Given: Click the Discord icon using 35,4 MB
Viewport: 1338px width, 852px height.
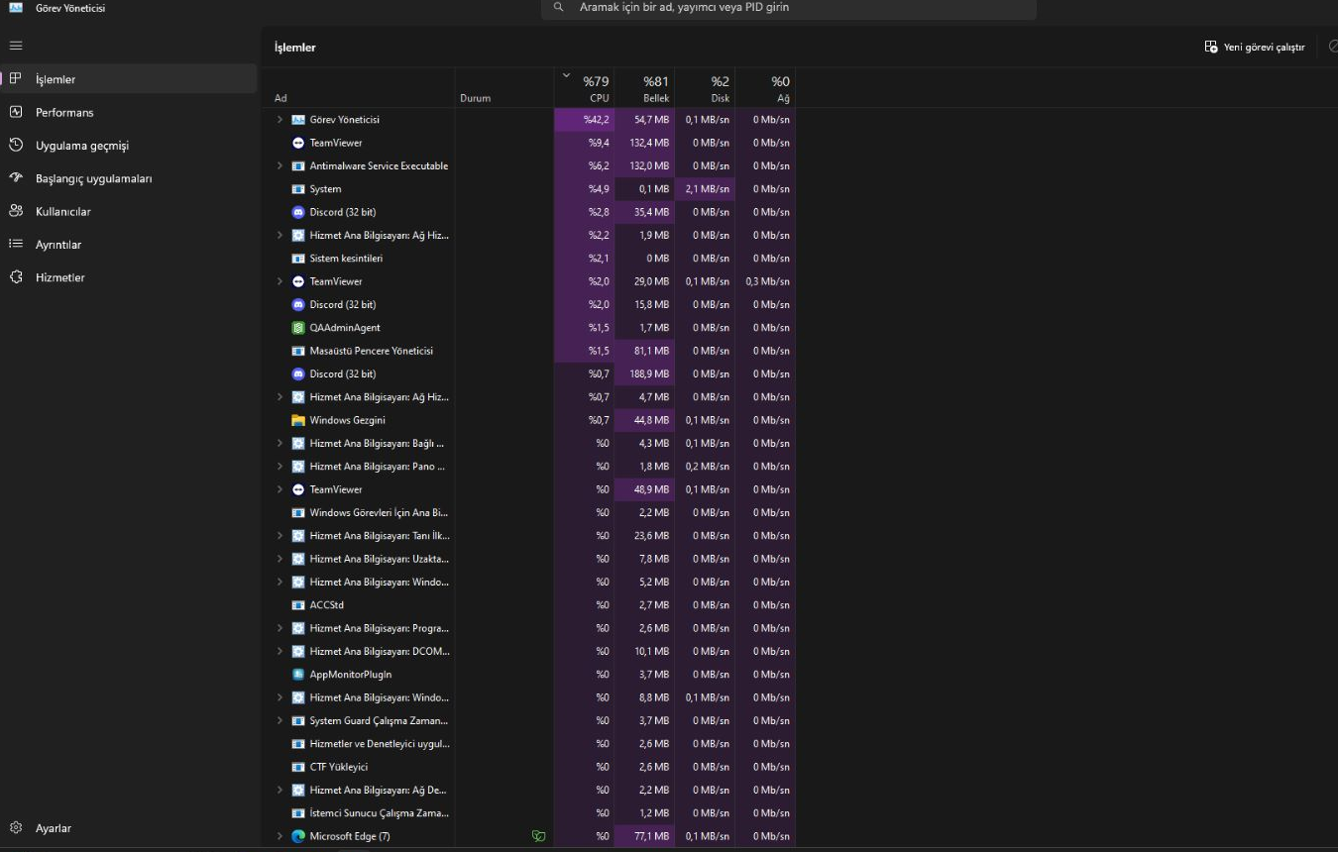Looking at the screenshot, I should click(x=298, y=212).
